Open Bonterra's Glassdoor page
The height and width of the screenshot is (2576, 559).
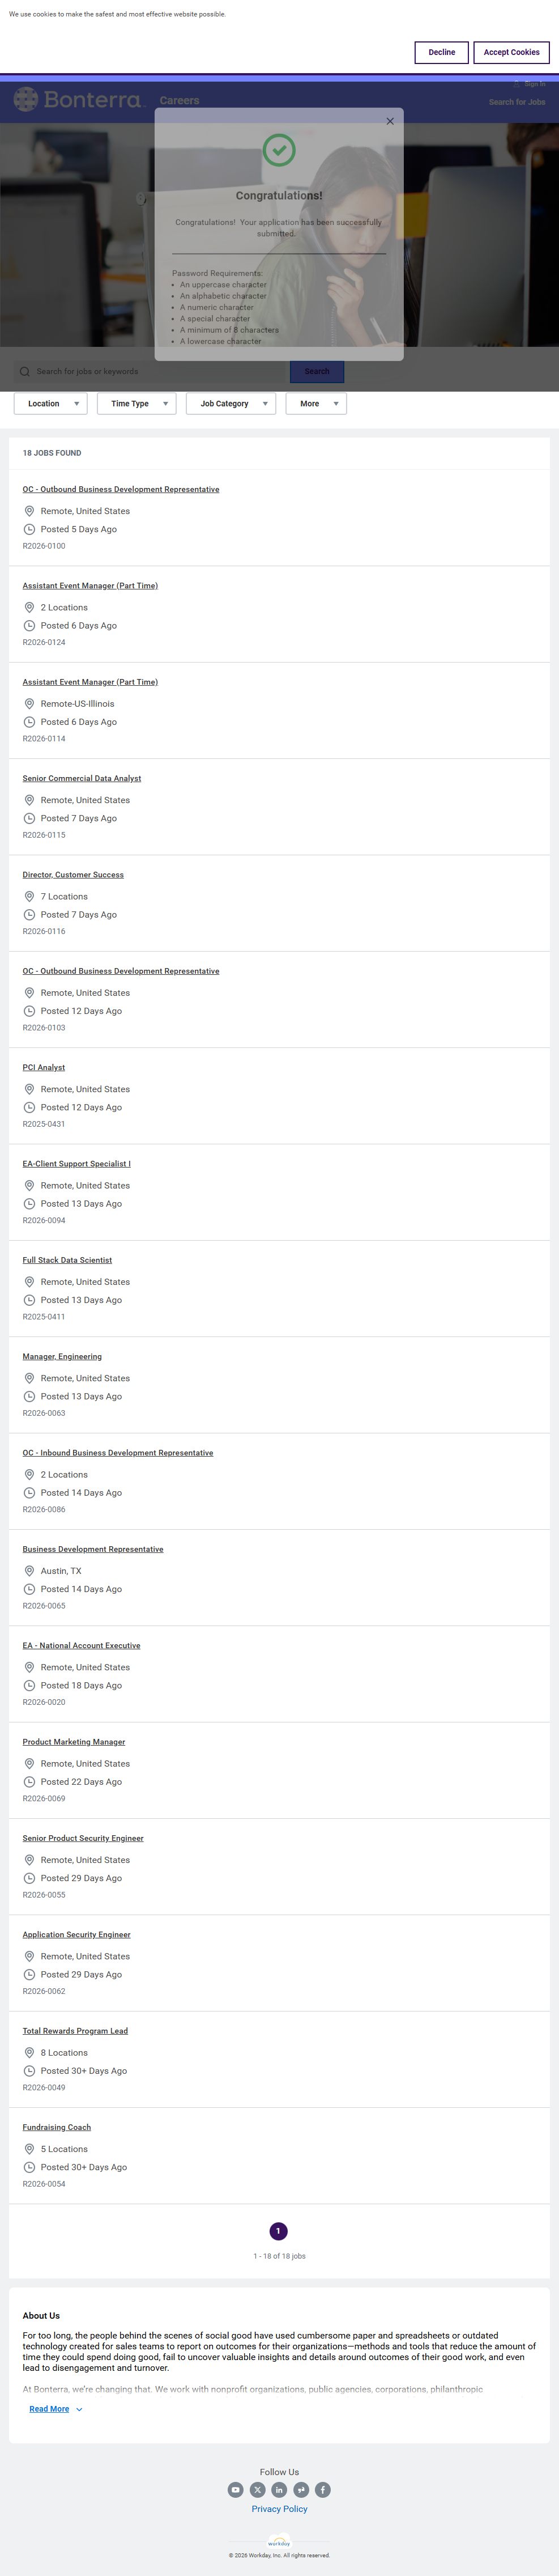(x=301, y=2489)
